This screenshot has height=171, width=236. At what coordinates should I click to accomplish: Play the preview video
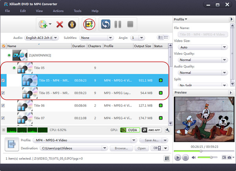[178, 158]
